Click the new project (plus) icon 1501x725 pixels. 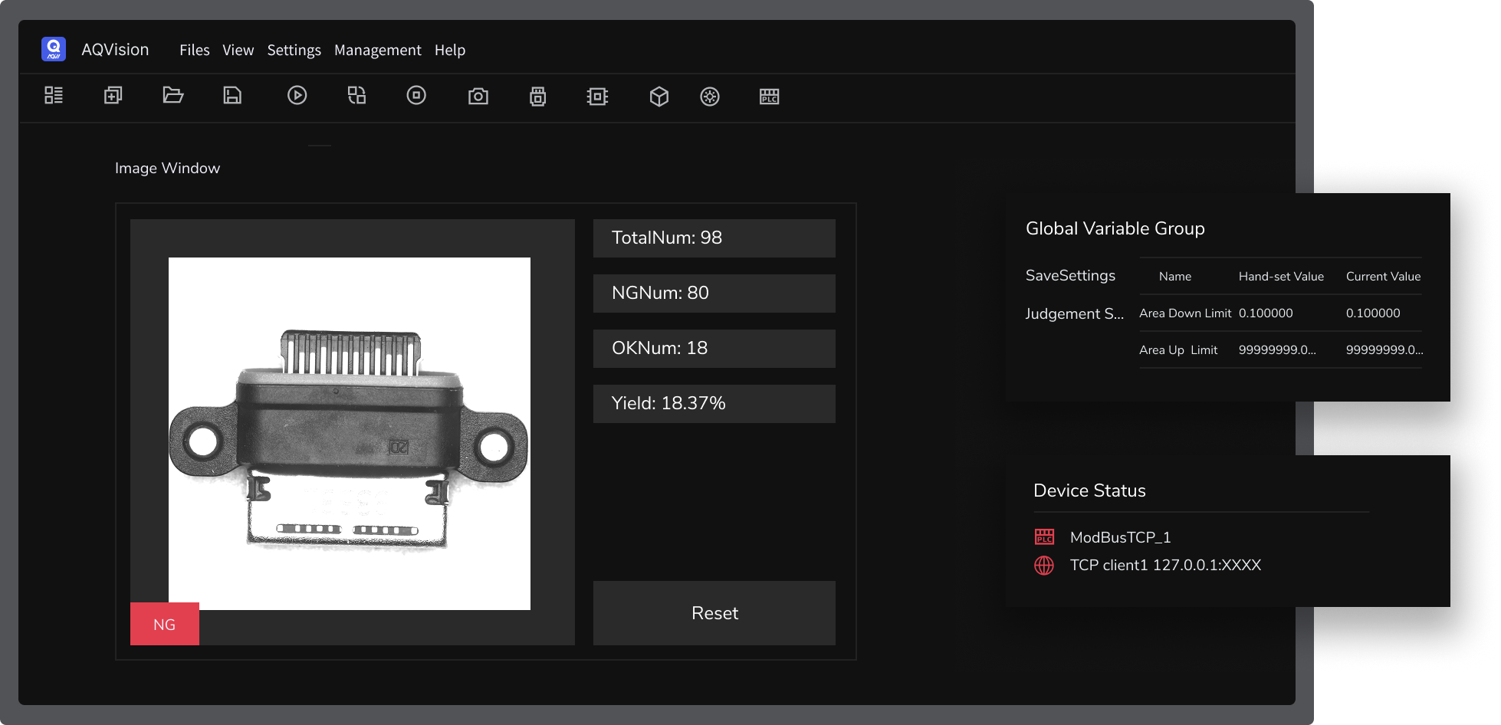coord(113,96)
